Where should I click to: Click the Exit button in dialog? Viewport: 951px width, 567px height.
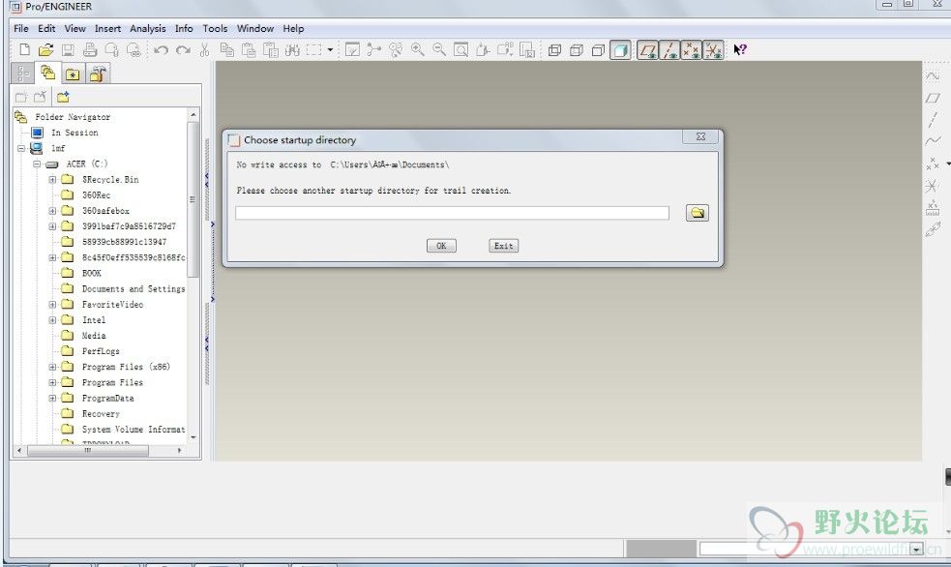coord(503,246)
